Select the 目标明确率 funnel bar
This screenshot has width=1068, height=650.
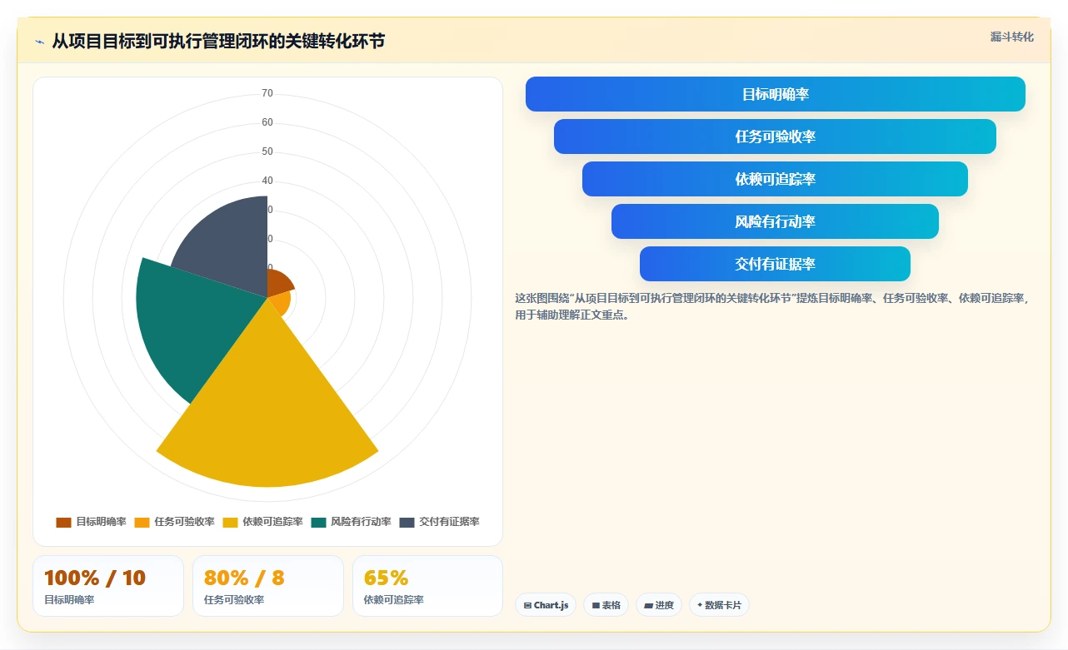coord(776,94)
